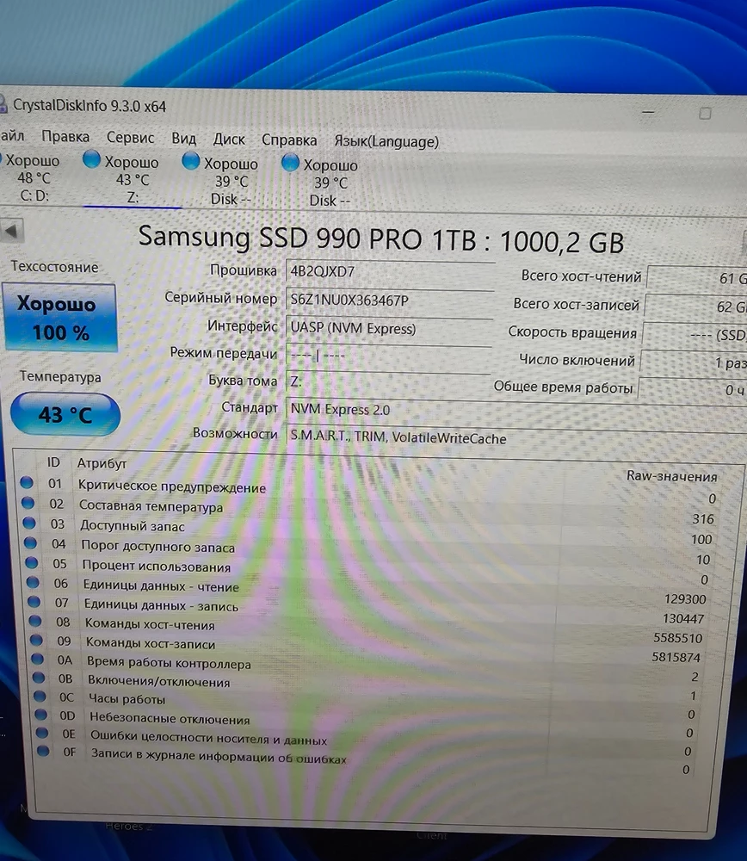Click the status orb of the first Disk -- entry
747x861 pixels.
[190, 162]
